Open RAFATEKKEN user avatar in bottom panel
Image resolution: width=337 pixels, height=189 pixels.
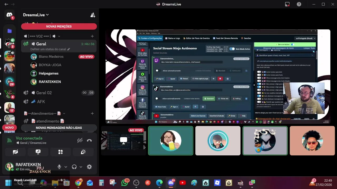[9, 167]
